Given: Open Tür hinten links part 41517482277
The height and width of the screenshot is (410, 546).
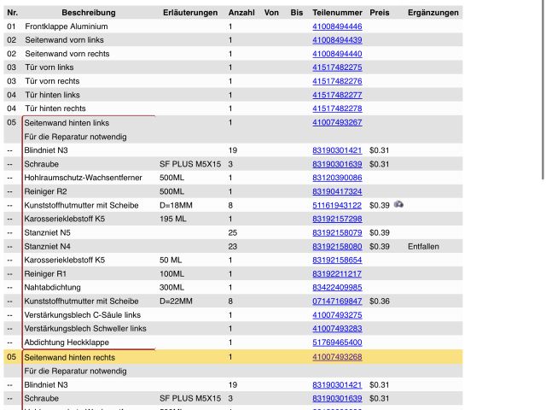Looking at the screenshot, I should [x=337, y=95].
